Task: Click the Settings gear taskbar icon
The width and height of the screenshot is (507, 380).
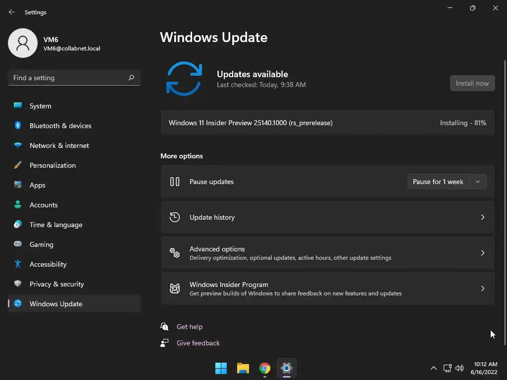Action: tap(287, 368)
